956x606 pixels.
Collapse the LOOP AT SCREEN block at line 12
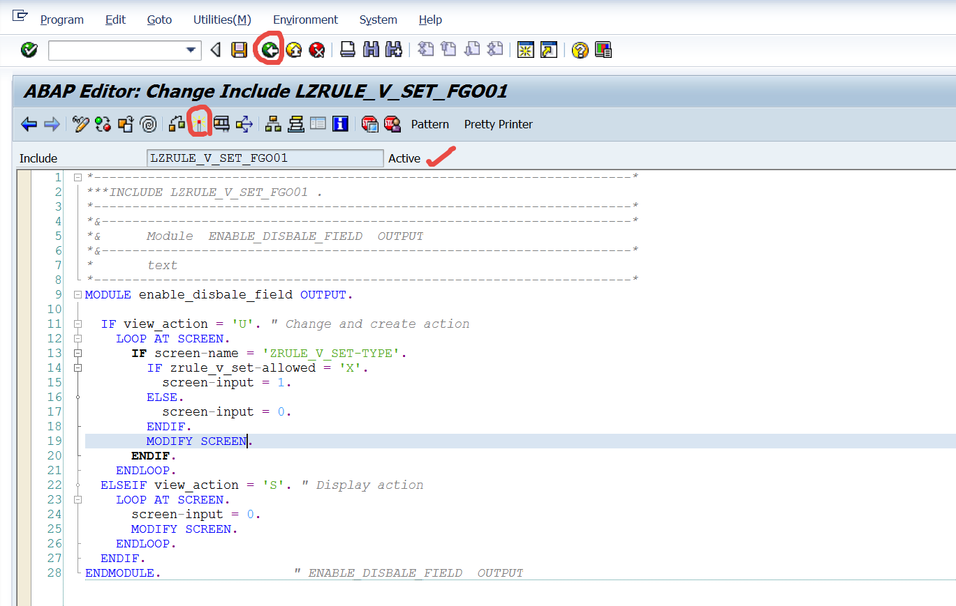(x=78, y=339)
